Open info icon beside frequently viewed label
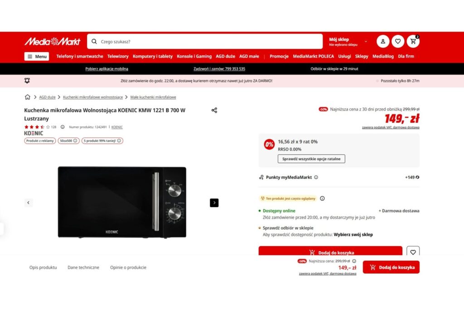464x309 pixels. tap(322, 199)
